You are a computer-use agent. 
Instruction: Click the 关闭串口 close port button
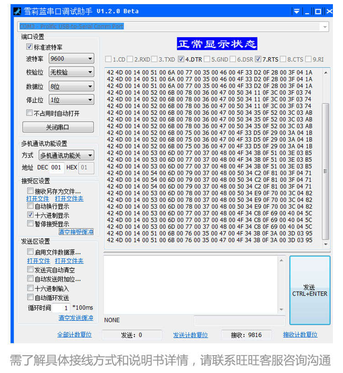(x=58, y=127)
